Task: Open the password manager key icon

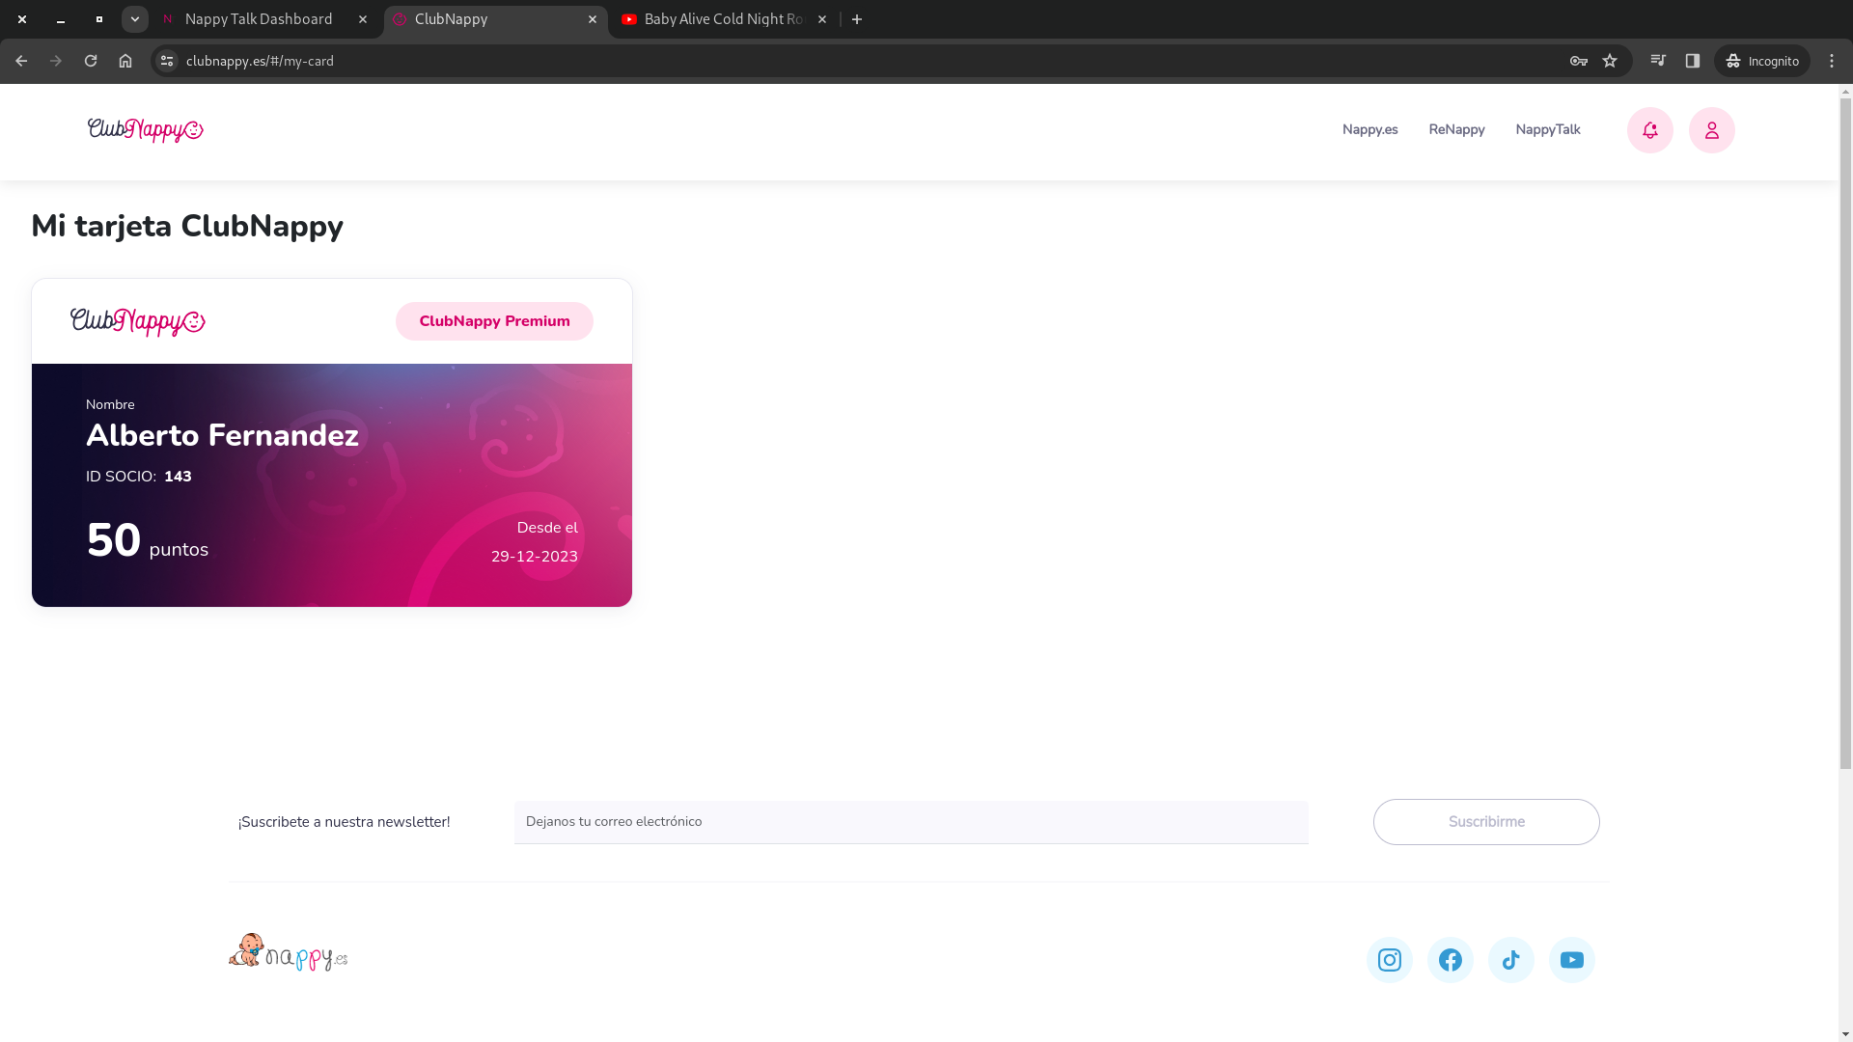Action: click(x=1579, y=61)
